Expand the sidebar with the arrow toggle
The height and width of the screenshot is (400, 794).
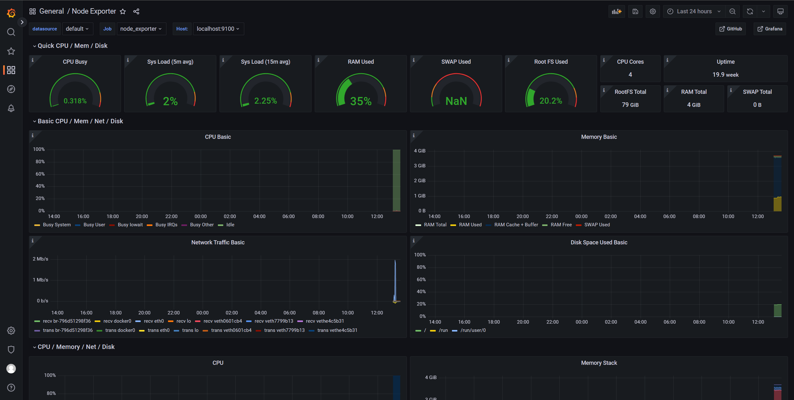click(22, 22)
